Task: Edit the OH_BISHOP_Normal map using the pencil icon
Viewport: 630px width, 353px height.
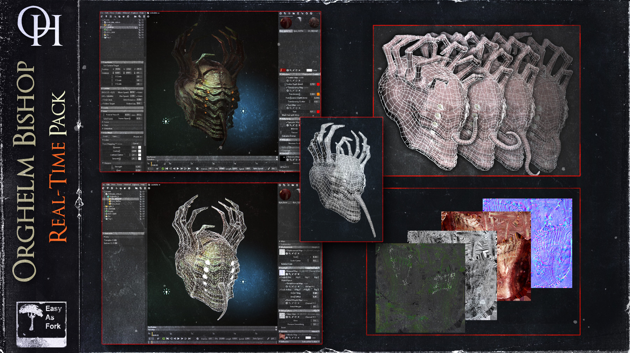Action: coord(292,274)
